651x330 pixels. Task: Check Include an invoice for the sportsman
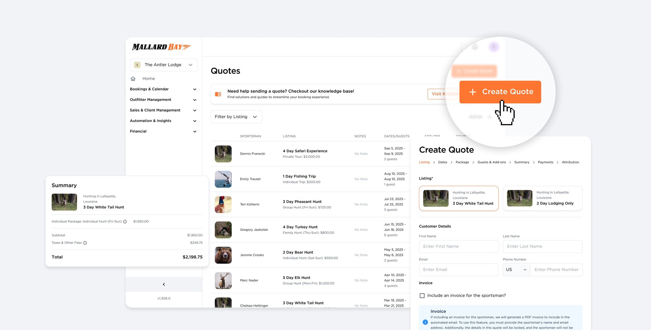point(422,296)
